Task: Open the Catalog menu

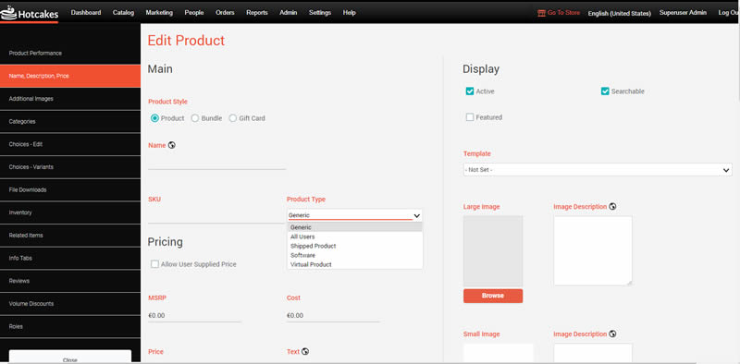Action: pos(123,13)
